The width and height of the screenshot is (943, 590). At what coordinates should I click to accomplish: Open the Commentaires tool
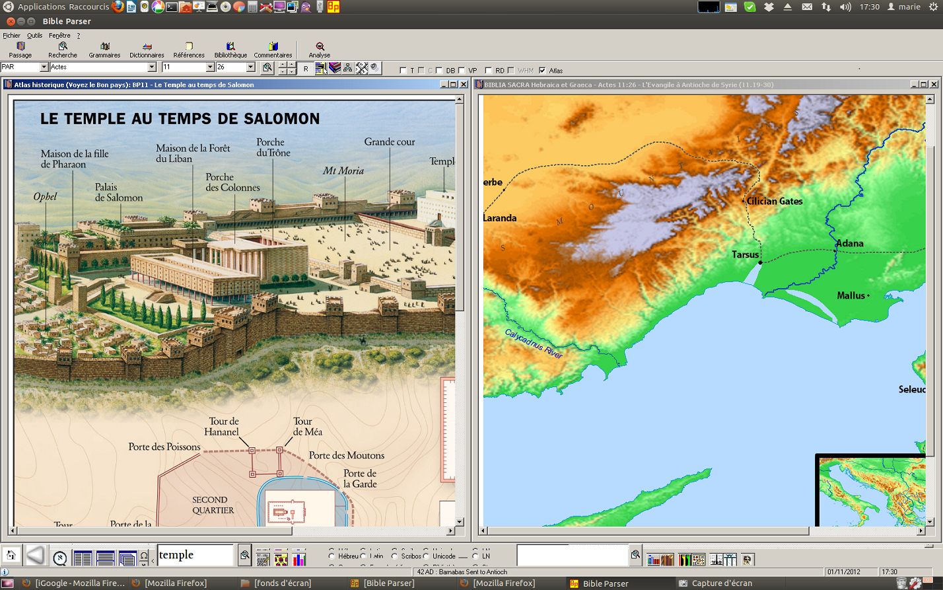pos(273,50)
